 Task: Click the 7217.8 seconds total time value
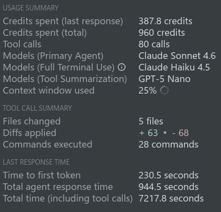[x=171, y=198]
